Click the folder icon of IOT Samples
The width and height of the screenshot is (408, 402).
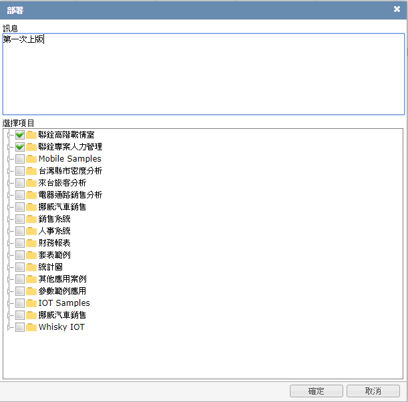(31, 303)
